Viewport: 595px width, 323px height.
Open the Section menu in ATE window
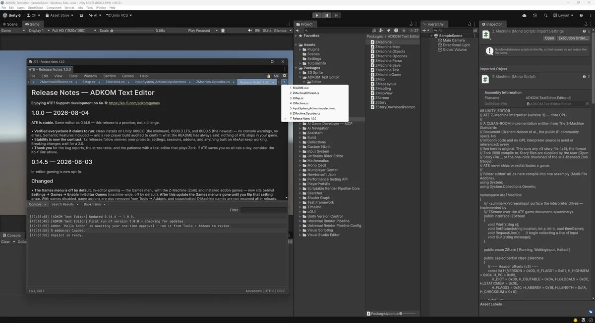110,76
